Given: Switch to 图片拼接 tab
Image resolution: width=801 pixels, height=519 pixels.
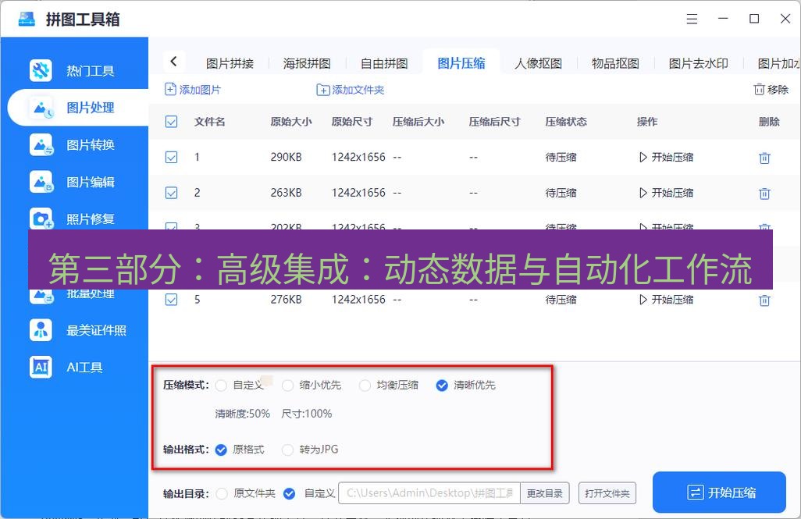Looking at the screenshot, I should point(230,63).
